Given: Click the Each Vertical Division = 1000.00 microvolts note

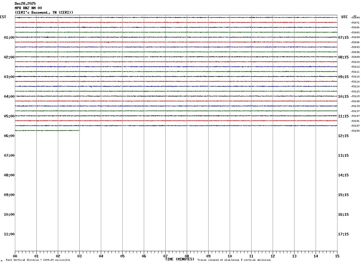Looking at the screenshot, I should pyautogui.click(x=38, y=260).
